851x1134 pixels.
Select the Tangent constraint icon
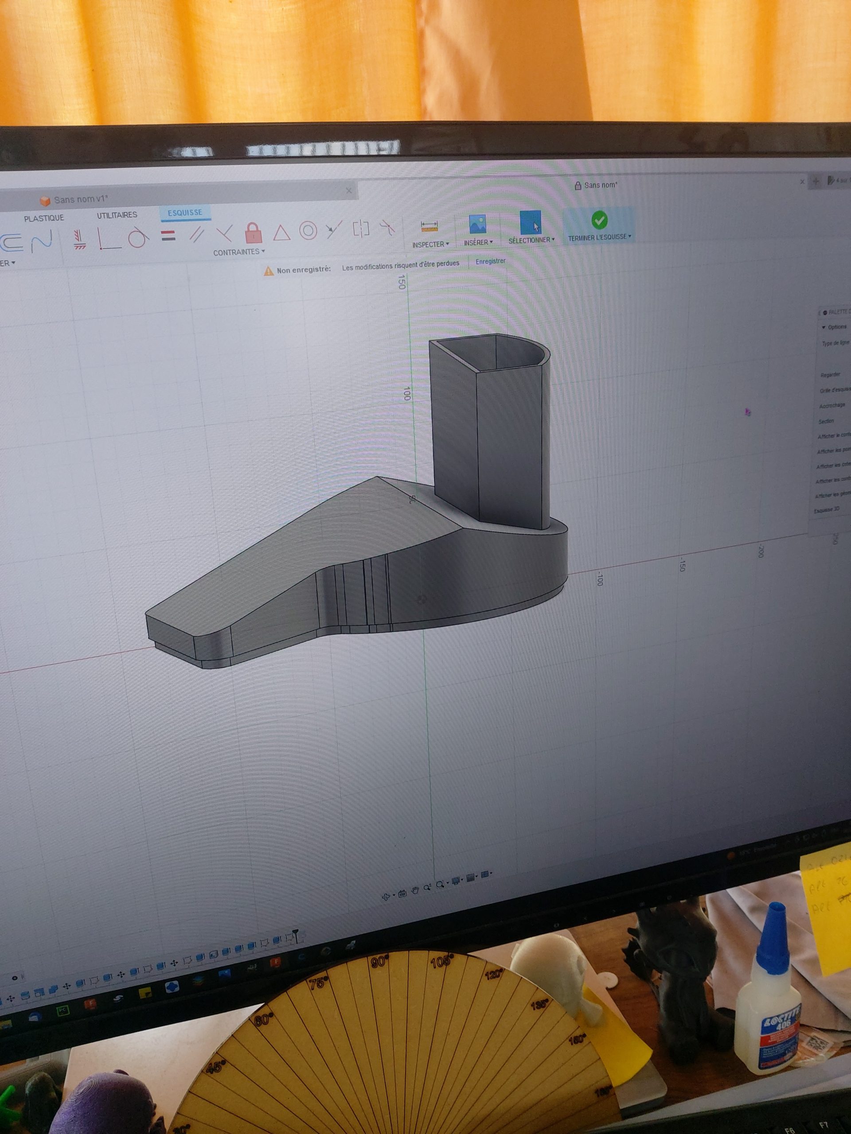138,238
